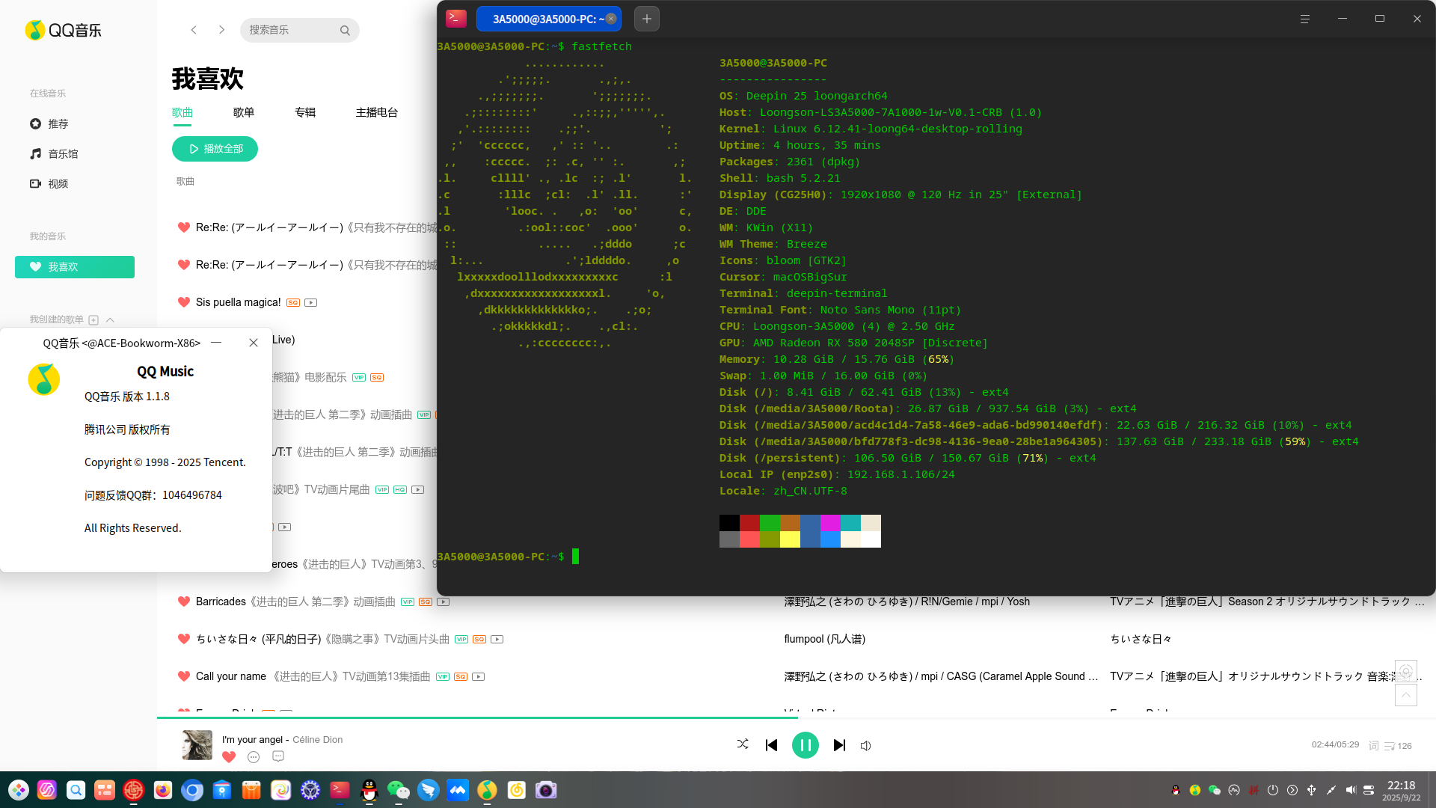
Task: Navigate forward with the right arrow
Action: (221, 30)
